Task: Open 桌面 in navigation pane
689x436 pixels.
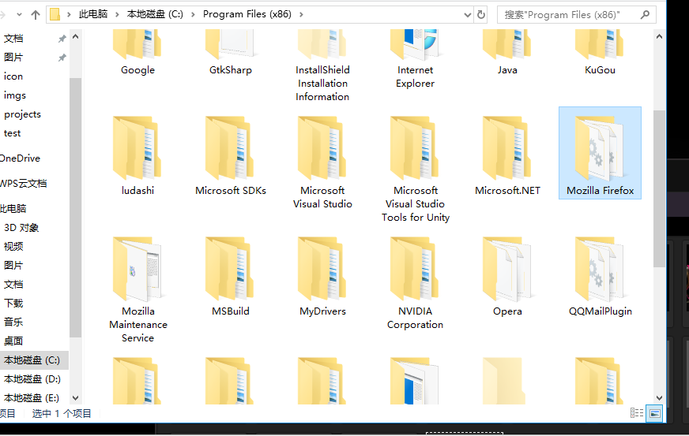Action: pos(13,341)
